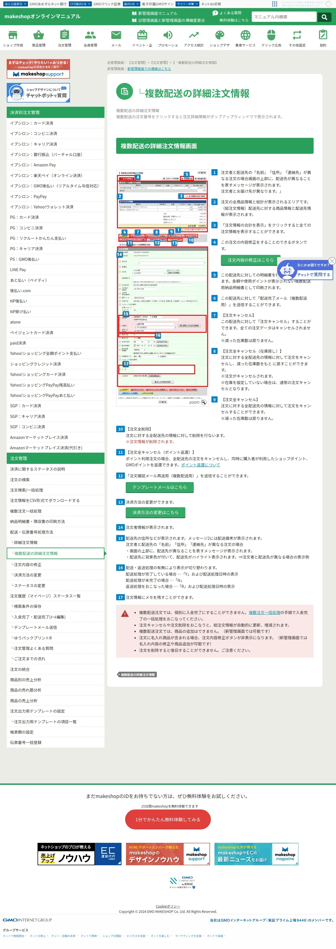Click GMOあおぞらネット銀行 top bar link
This screenshot has height=949, width=336.
tap(48, 4)
